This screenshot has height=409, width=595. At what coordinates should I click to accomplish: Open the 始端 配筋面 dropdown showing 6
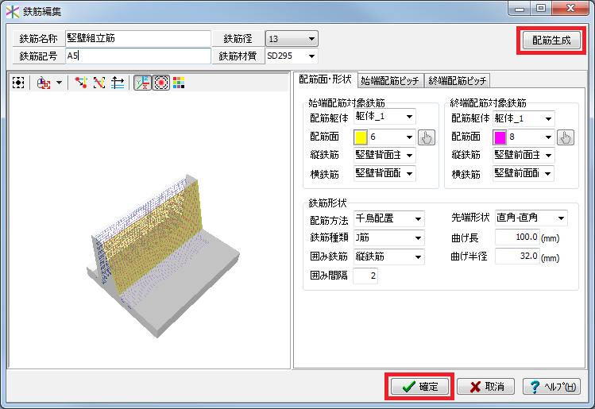pyautogui.click(x=392, y=137)
